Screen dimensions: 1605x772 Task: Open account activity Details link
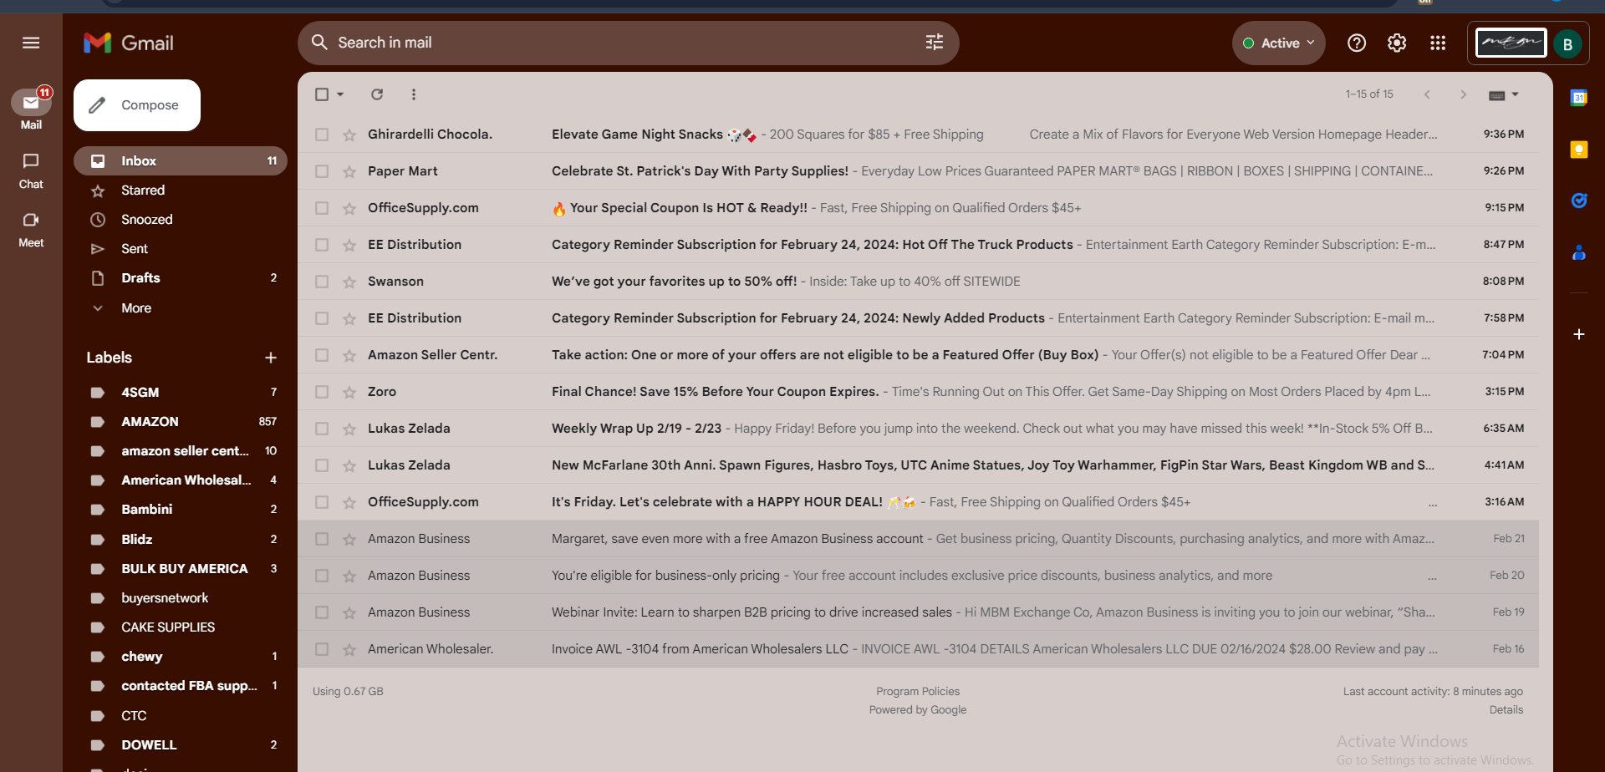1506,710
